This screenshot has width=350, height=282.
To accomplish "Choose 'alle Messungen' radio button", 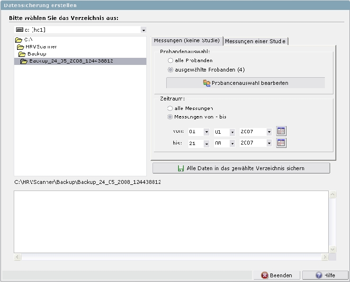I will [x=171, y=109].
